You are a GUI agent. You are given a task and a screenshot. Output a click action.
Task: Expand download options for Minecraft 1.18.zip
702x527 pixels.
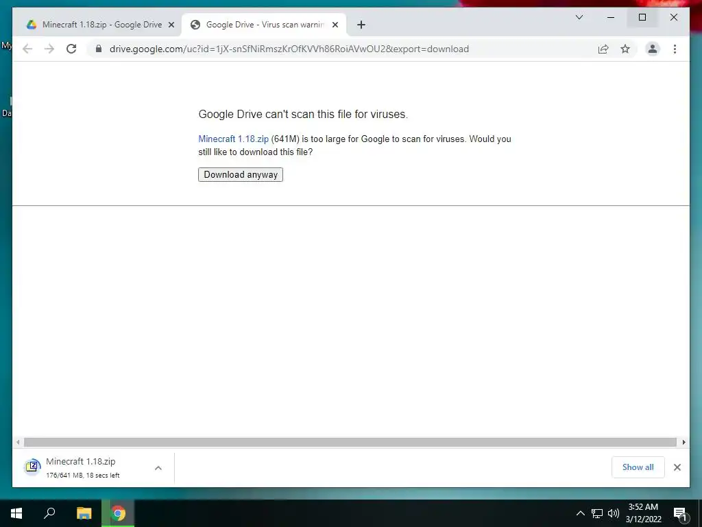pyautogui.click(x=158, y=468)
